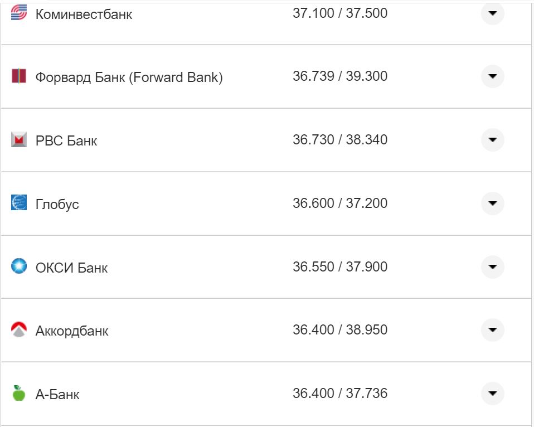
Task: Click the ОКСИ Банк blue star logo
Action: point(19,266)
